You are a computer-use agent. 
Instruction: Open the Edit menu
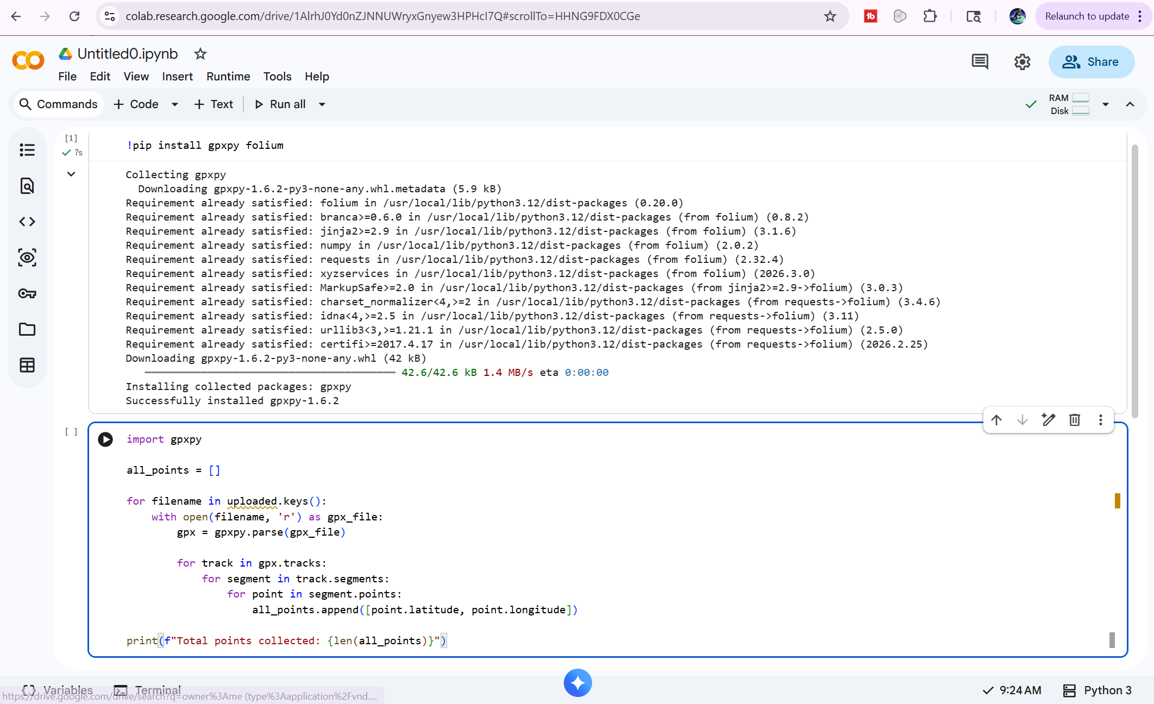click(100, 77)
